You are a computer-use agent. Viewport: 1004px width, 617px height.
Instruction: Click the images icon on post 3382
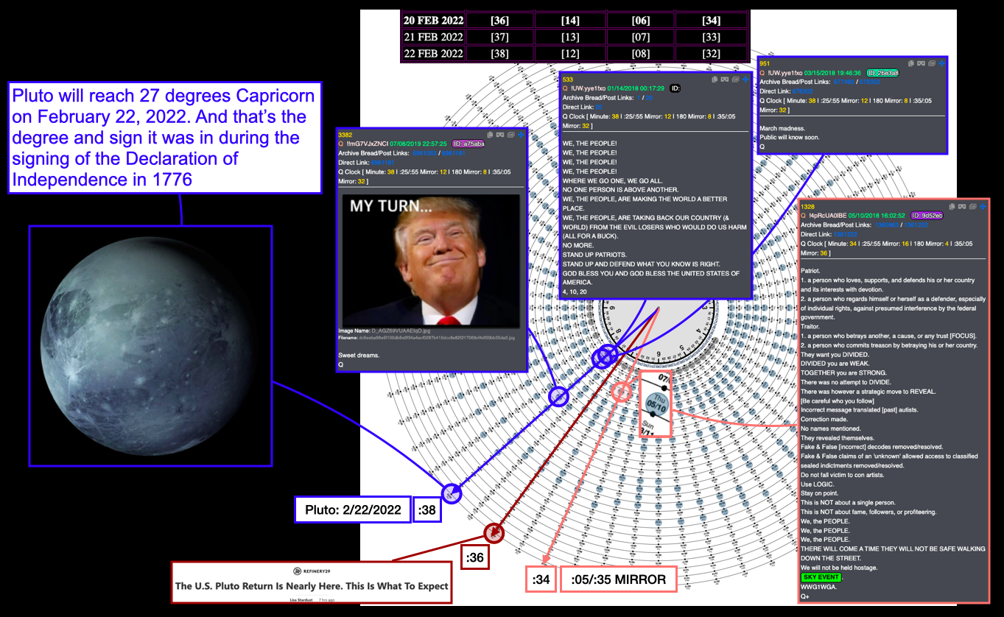(x=510, y=135)
